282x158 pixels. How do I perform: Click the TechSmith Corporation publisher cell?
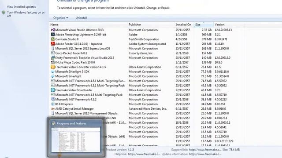pos(144,39)
